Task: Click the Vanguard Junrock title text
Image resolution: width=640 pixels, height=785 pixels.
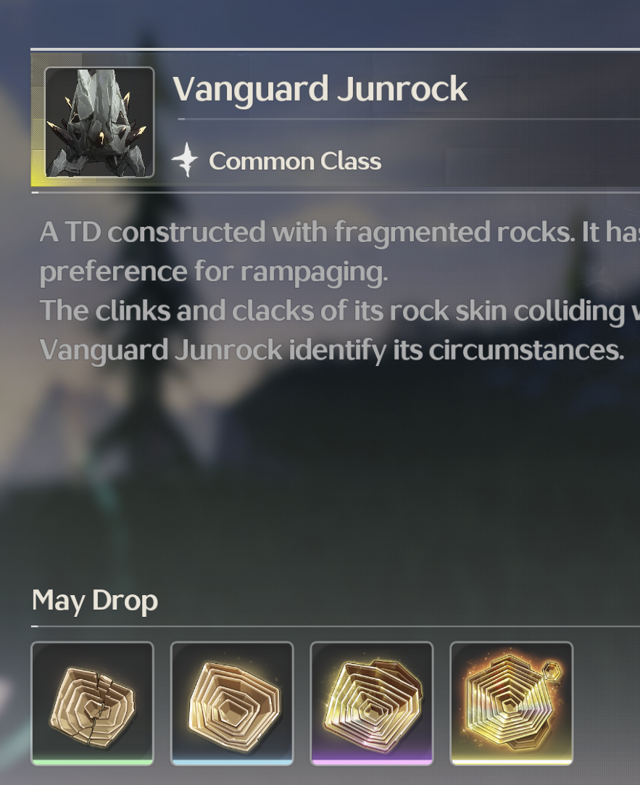Action: pos(320,90)
